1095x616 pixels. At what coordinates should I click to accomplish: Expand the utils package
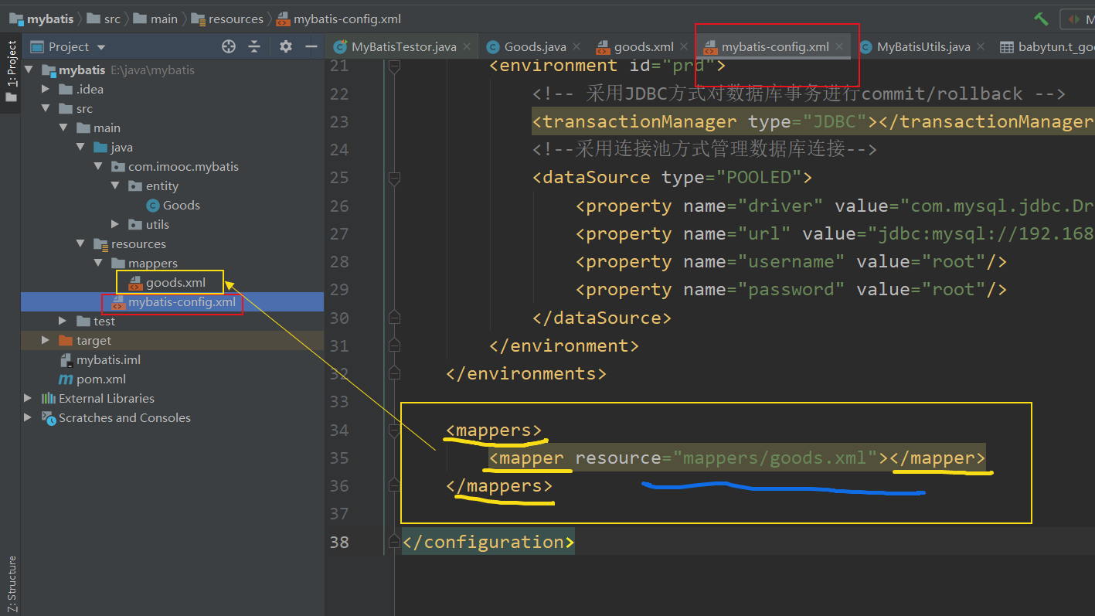(115, 225)
